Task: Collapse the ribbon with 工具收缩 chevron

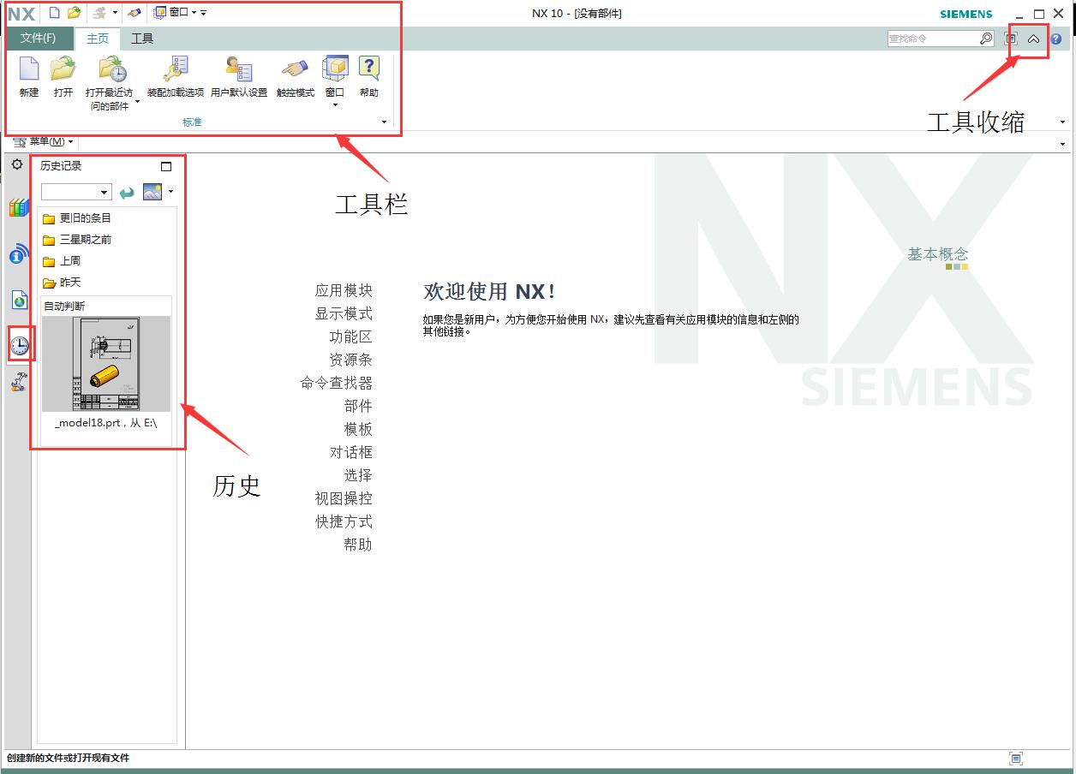Action: click(1035, 39)
